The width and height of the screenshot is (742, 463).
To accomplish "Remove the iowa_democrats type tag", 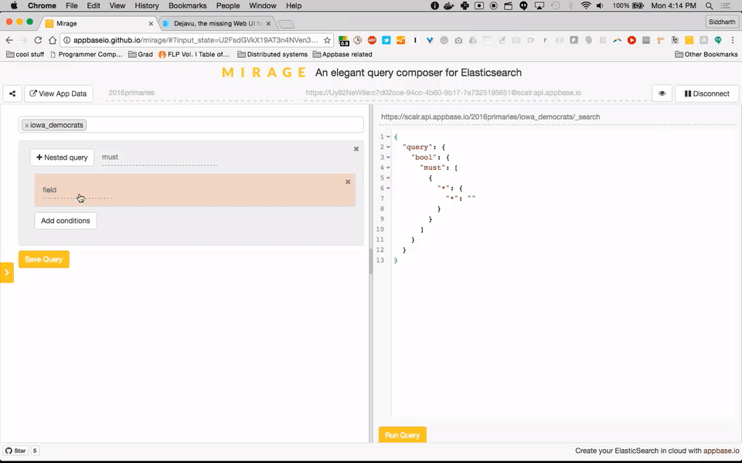I will (27, 125).
